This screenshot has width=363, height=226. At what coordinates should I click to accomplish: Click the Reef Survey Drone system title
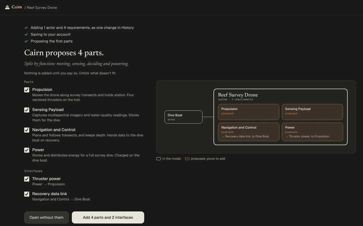(x=238, y=95)
